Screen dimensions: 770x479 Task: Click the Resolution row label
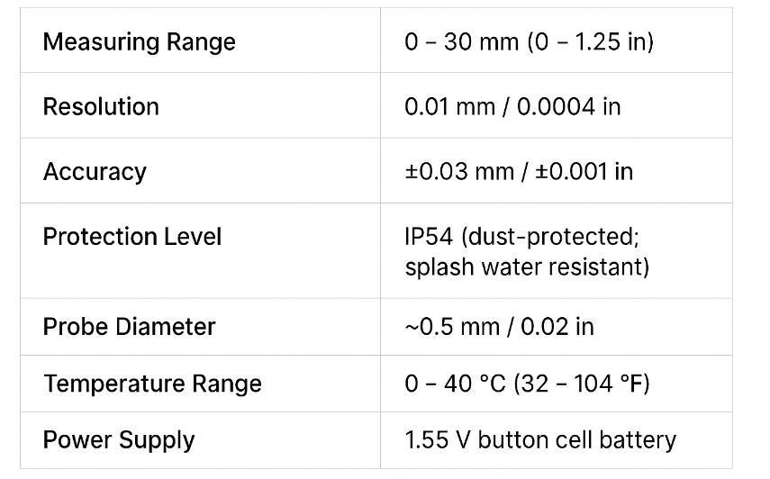(101, 106)
